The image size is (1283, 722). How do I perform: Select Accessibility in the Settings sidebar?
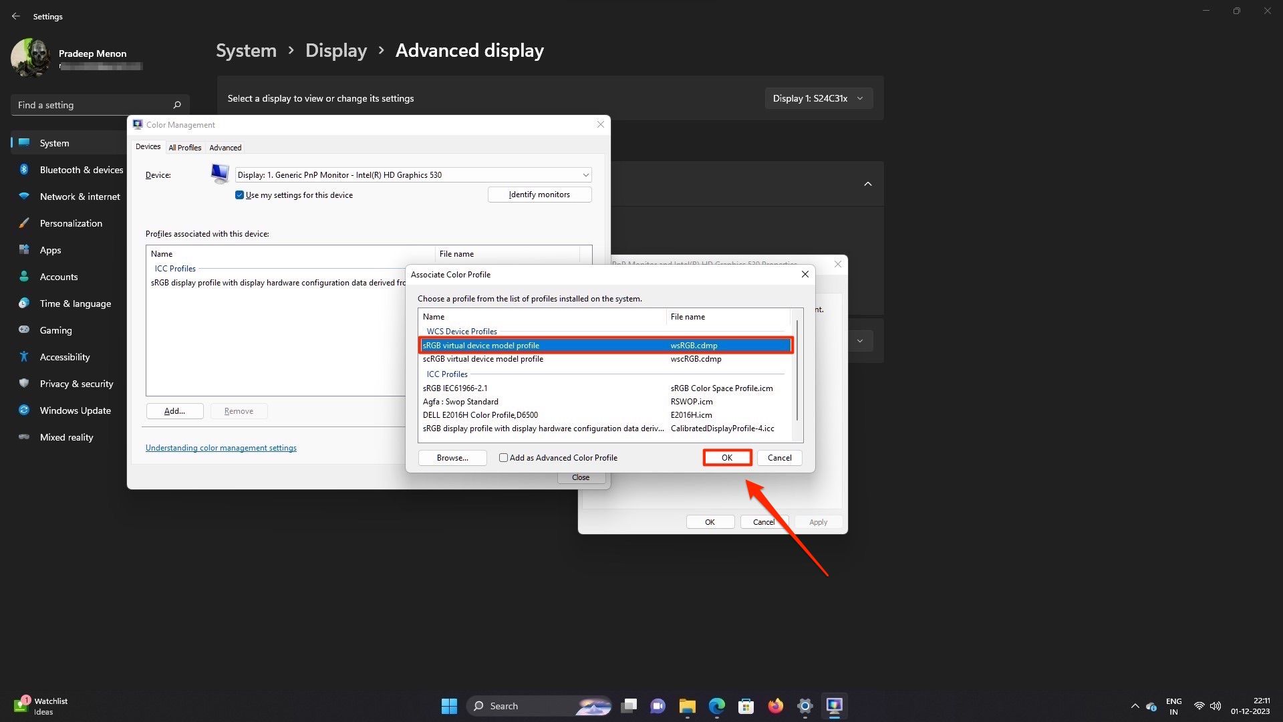coord(64,356)
